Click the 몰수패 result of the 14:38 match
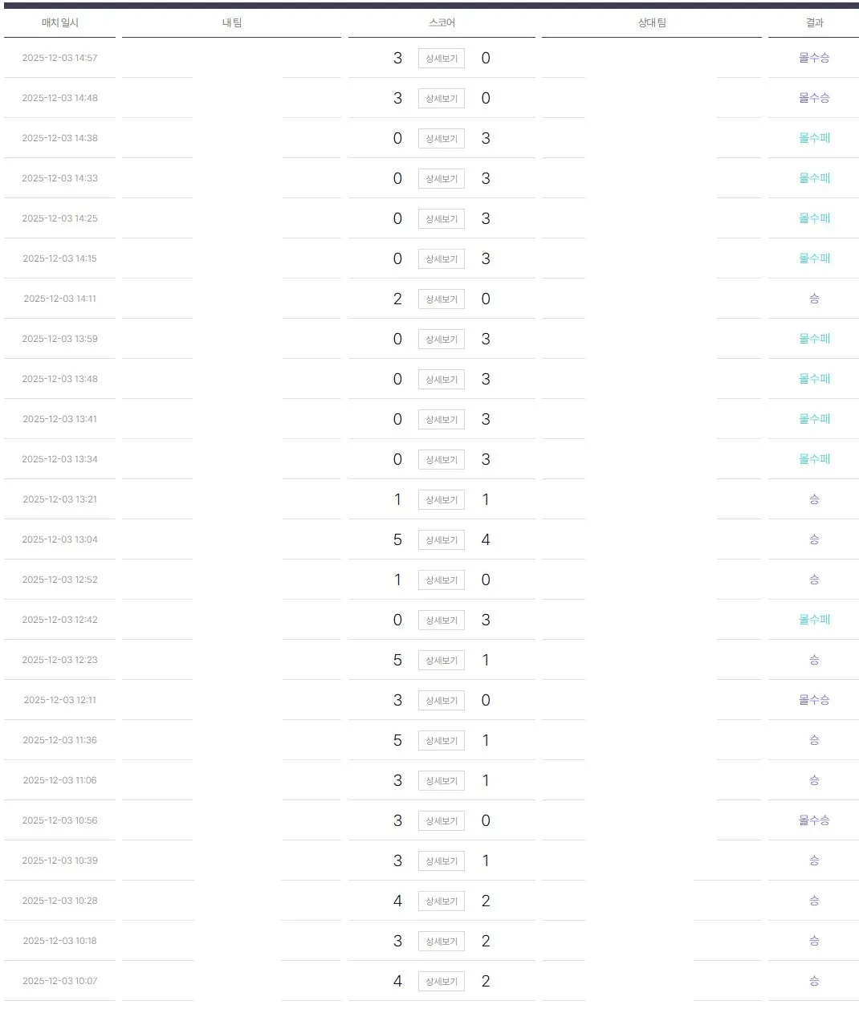This screenshot has width=859, height=1009. [814, 138]
